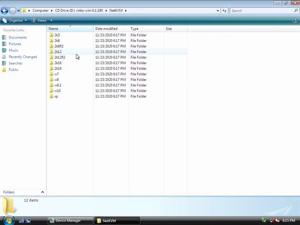
Task: Click the date modified cell of 2k3
Action: (110, 35)
